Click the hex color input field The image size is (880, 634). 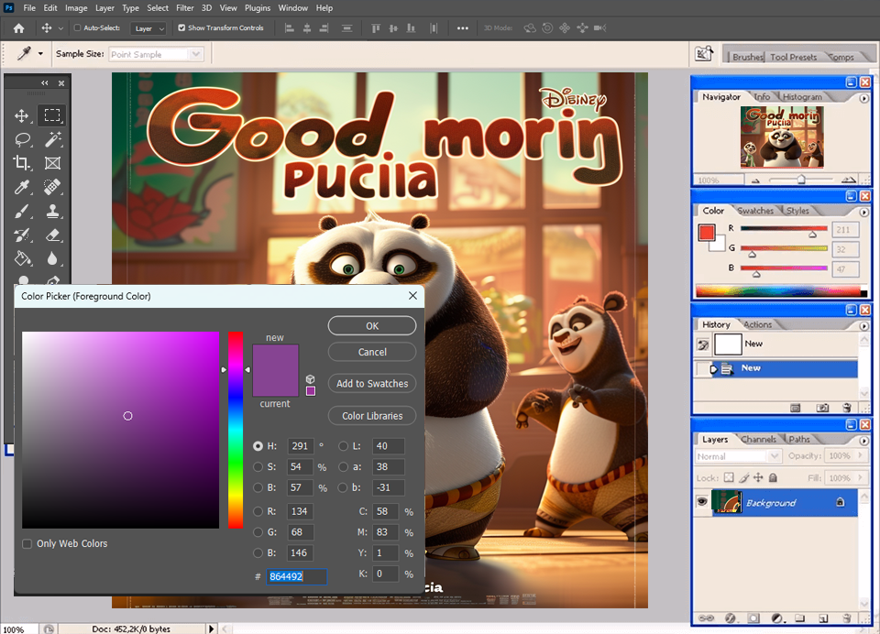pyautogui.click(x=296, y=576)
